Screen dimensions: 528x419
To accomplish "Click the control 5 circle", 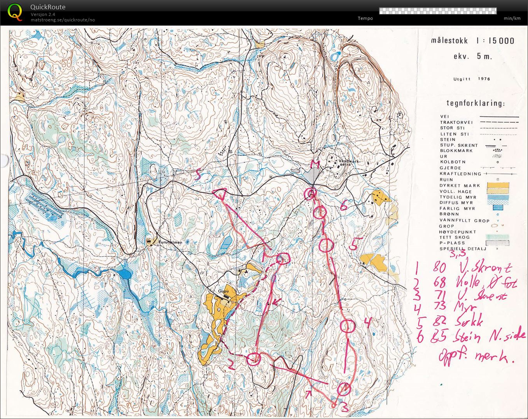I will point(327,245).
